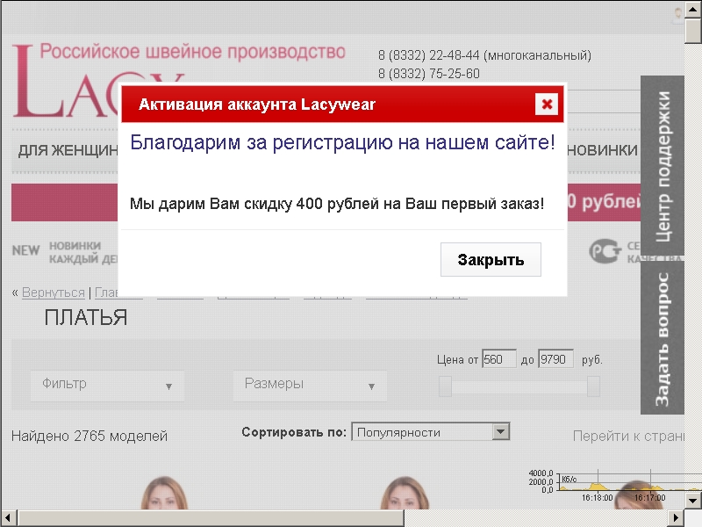Click the minimum price field 560
Viewport: 702px width, 527px height.
click(x=498, y=359)
